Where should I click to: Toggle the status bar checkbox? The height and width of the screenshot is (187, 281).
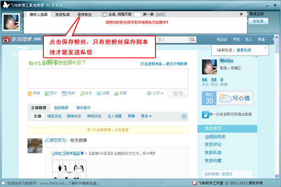point(3,183)
